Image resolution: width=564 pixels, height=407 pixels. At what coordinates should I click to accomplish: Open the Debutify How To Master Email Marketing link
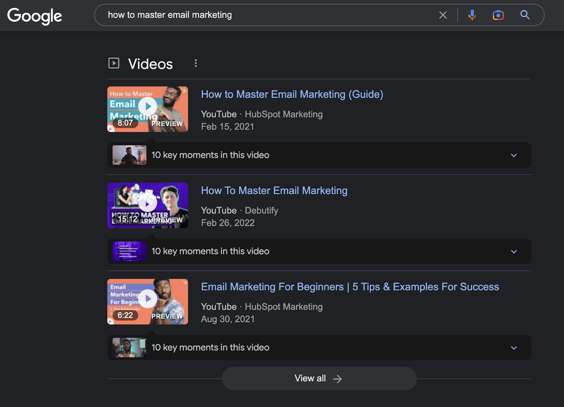274,191
